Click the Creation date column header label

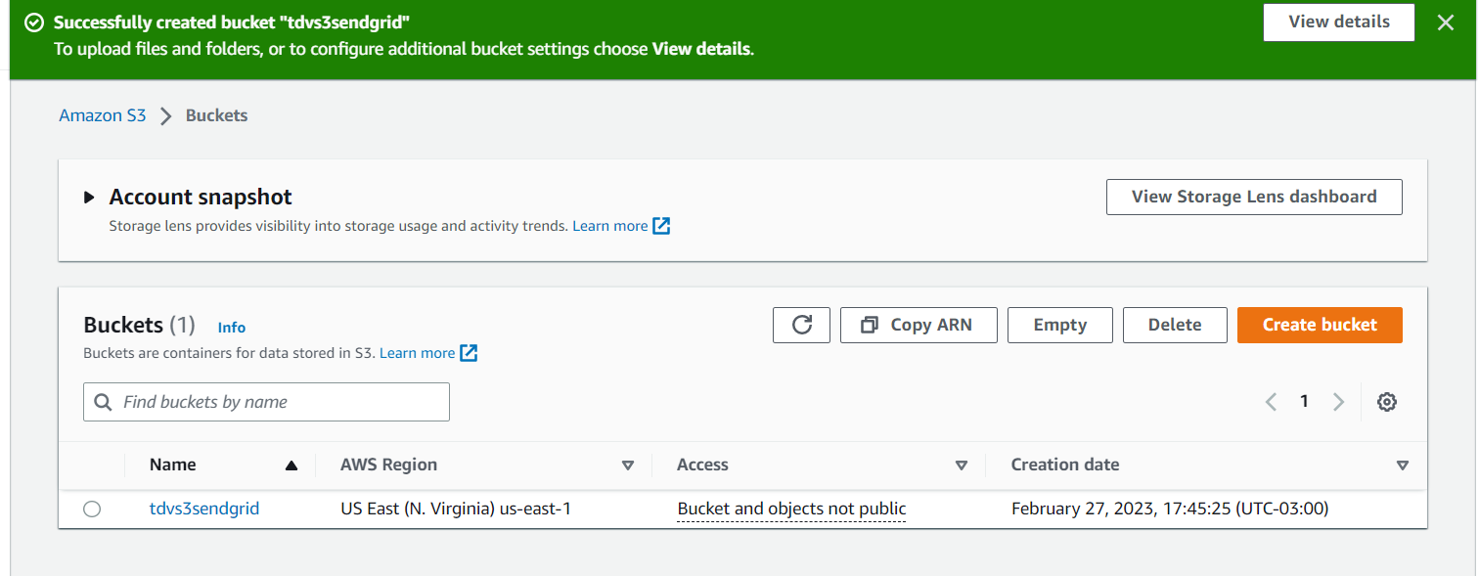1065,465
